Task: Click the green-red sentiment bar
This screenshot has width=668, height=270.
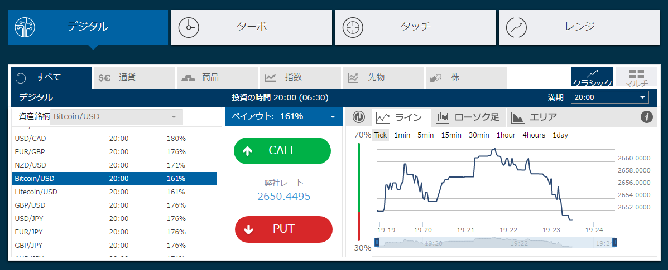Action: 359,192
